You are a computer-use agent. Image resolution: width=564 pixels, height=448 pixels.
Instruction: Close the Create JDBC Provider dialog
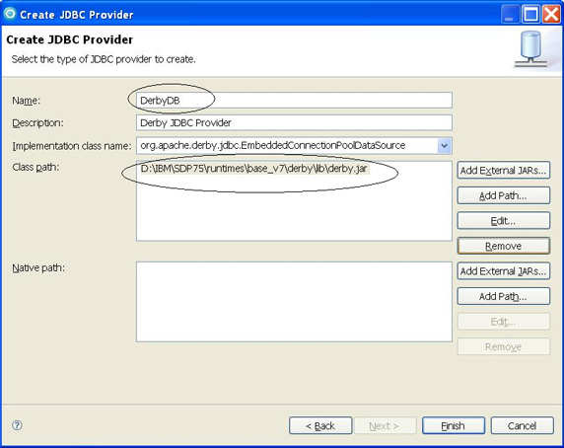click(x=551, y=15)
